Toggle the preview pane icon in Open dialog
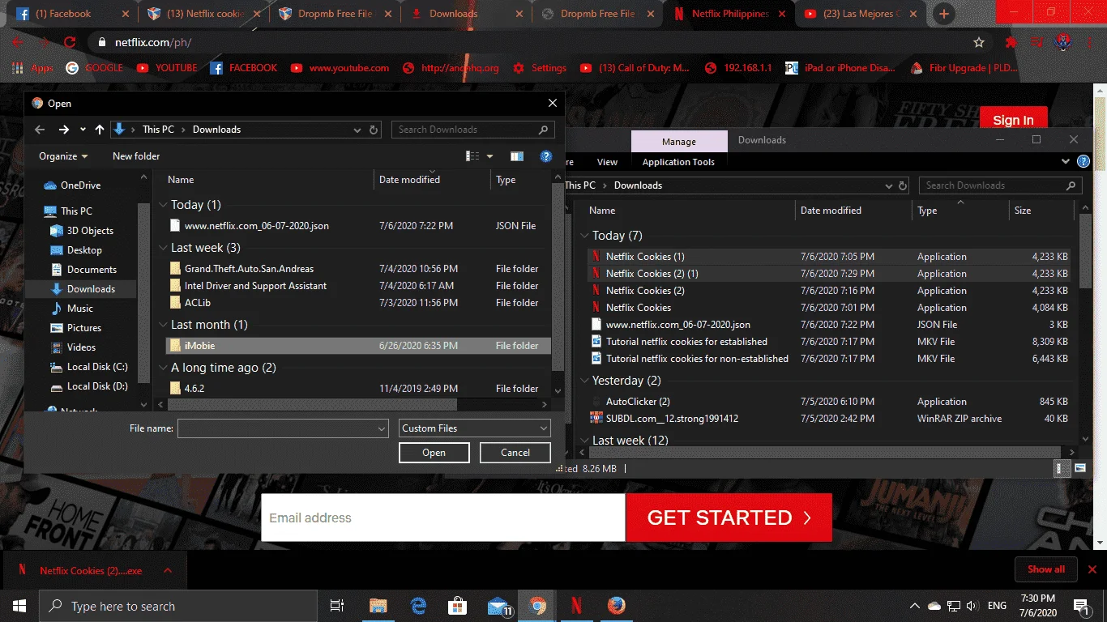1107x622 pixels. click(x=517, y=156)
